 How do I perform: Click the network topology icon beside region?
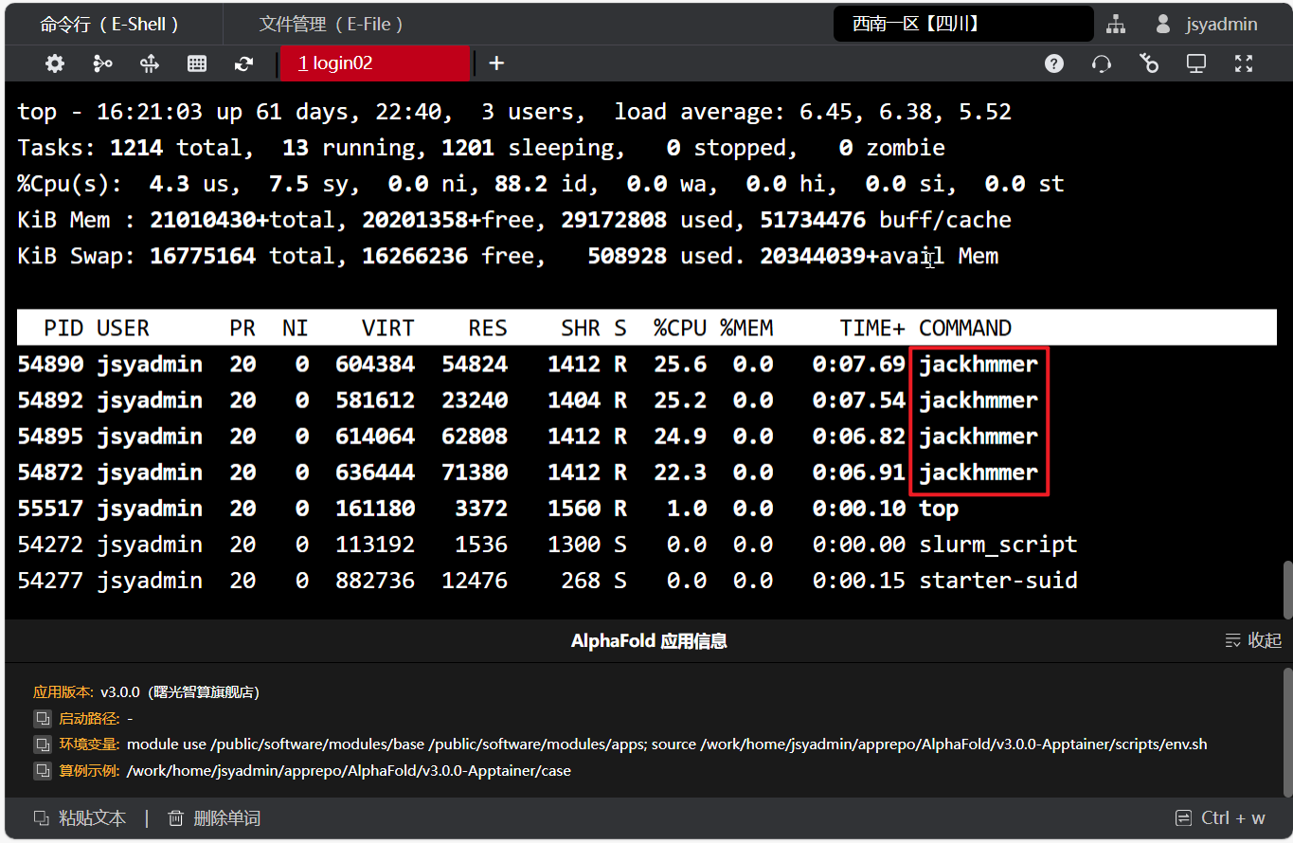(x=1116, y=25)
